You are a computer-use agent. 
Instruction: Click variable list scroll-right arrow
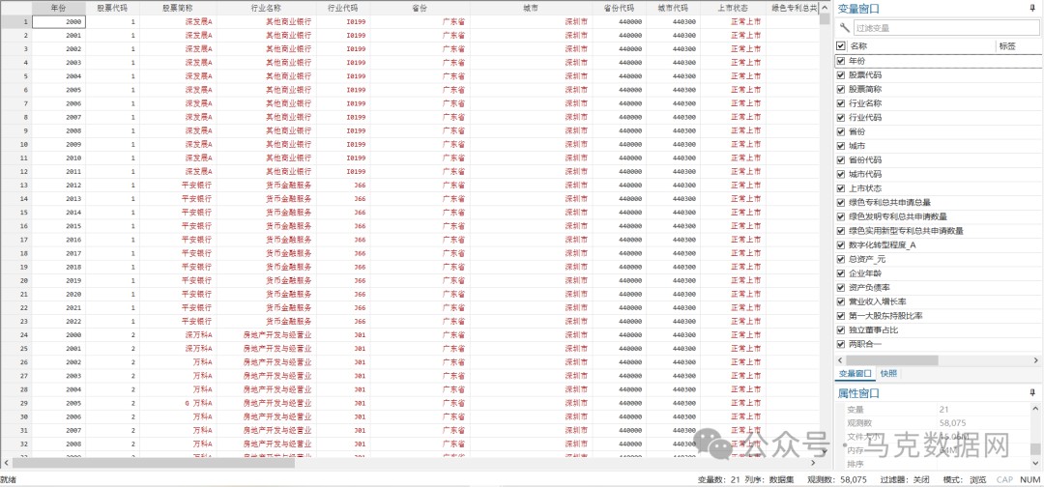pyautogui.click(x=1037, y=359)
